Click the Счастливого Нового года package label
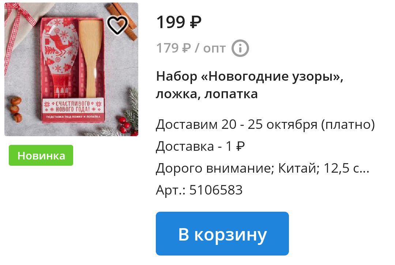The width and height of the screenshot is (395, 265). point(73,107)
